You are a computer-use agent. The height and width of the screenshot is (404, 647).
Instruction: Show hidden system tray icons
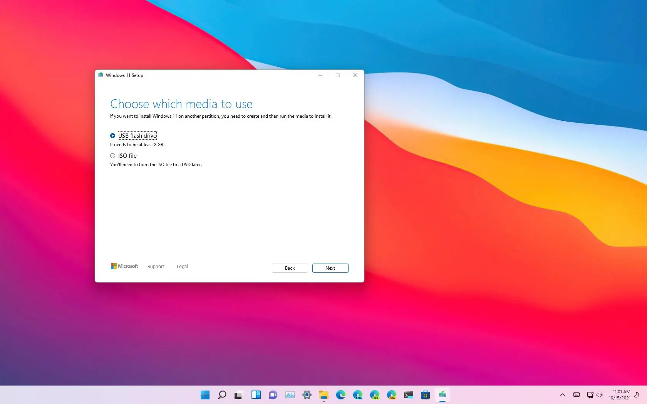[x=563, y=395]
